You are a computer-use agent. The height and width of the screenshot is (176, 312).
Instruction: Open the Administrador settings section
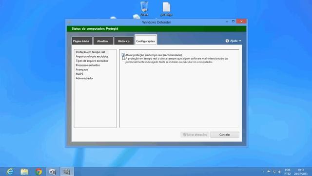point(84,78)
